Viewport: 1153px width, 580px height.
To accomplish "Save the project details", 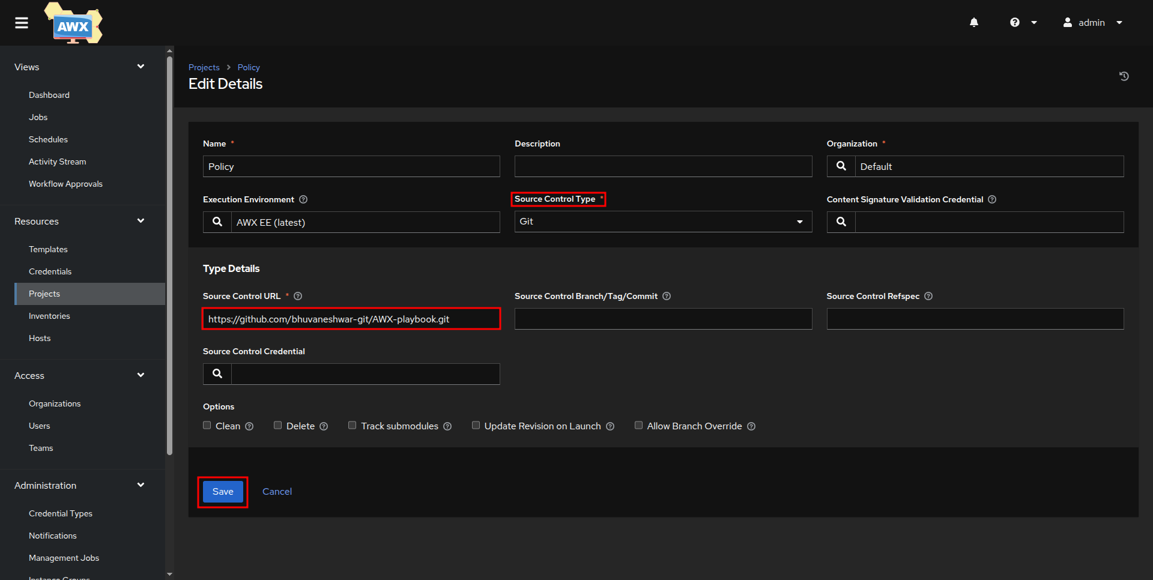I will 223,492.
